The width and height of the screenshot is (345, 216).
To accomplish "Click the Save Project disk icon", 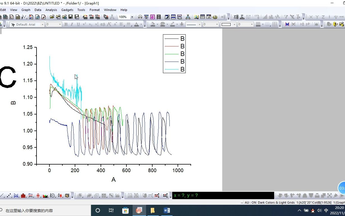I will (x=71, y=17).
